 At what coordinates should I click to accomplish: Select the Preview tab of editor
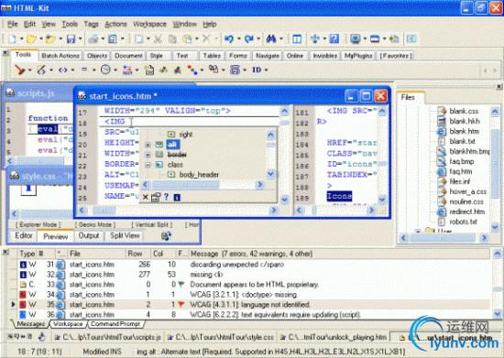(56, 236)
